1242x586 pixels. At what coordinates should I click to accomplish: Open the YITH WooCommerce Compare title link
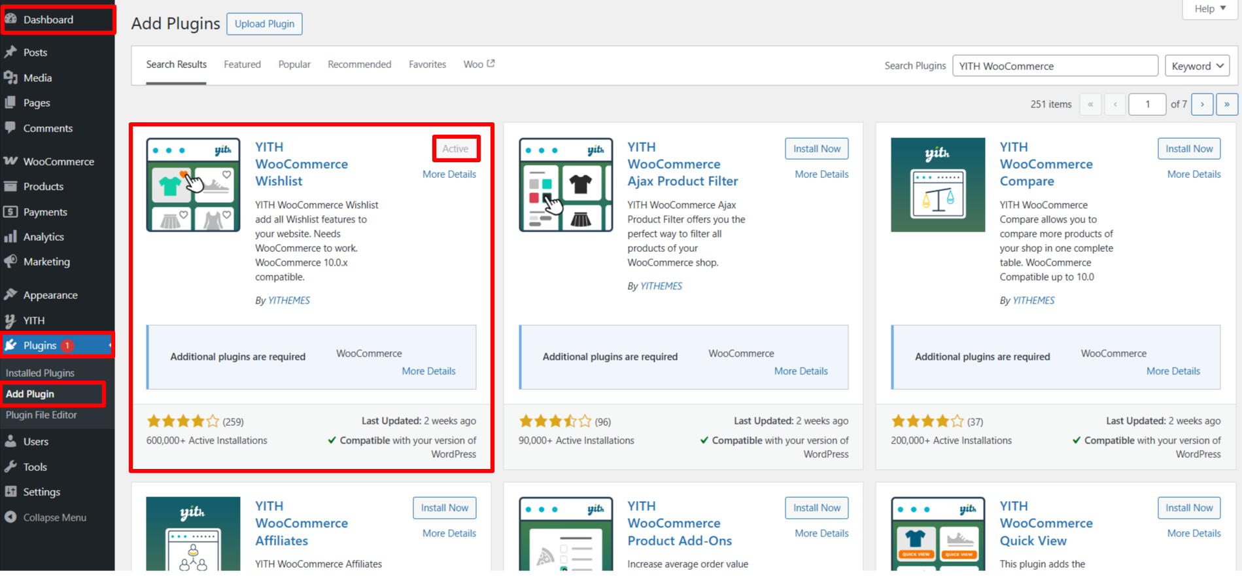pos(1046,164)
